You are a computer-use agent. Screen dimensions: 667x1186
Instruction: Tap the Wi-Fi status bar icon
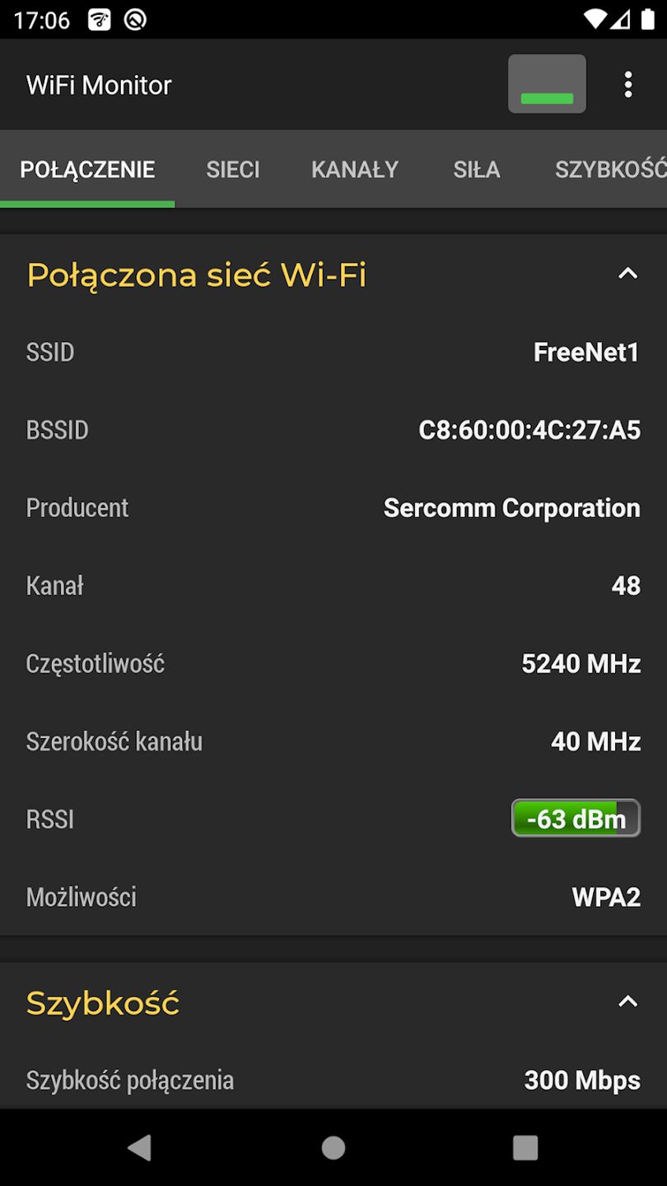pyautogui.click(x=594, y=19)
